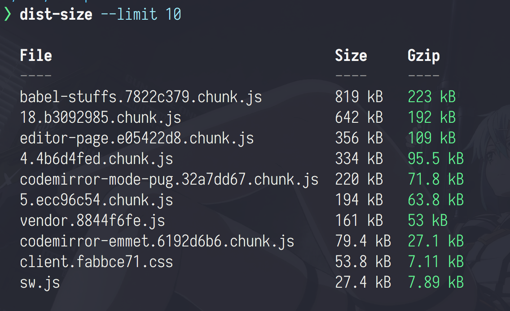Select codemirror-emmet.6192d6b6.chunk.js filename
This screenshot has height=311, width=510.
tap(157, 241)
